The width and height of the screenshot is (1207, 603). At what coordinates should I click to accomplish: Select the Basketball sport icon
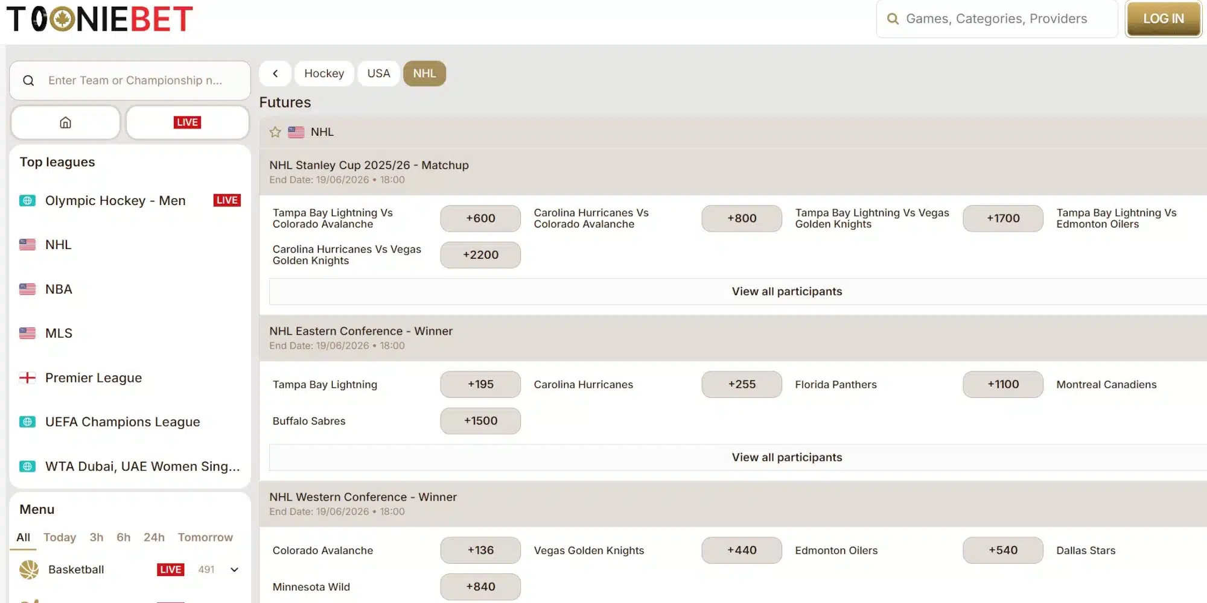click(28, 569)
